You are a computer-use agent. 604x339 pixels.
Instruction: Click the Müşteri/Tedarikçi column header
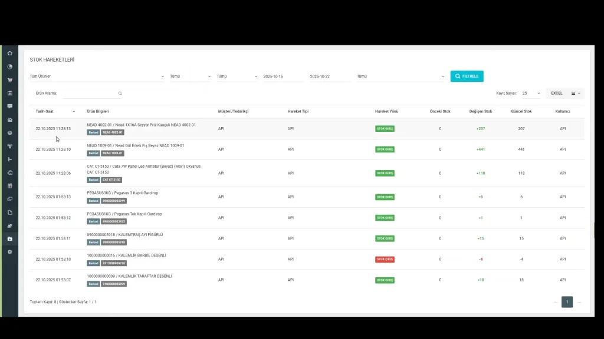(x=233, y=111)
